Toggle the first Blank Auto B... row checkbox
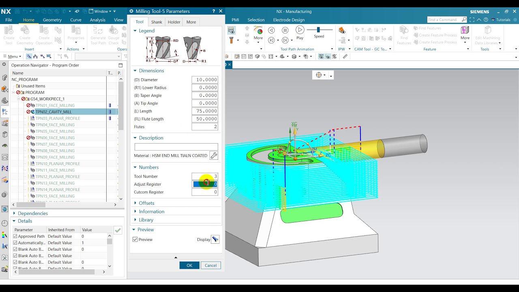Image resolution: width=519 pixels, height=292 pixels. point(15,249)
